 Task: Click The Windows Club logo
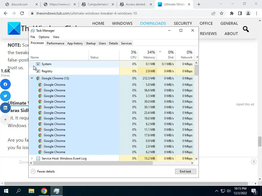pyautogui.click(x=14, y=28)
